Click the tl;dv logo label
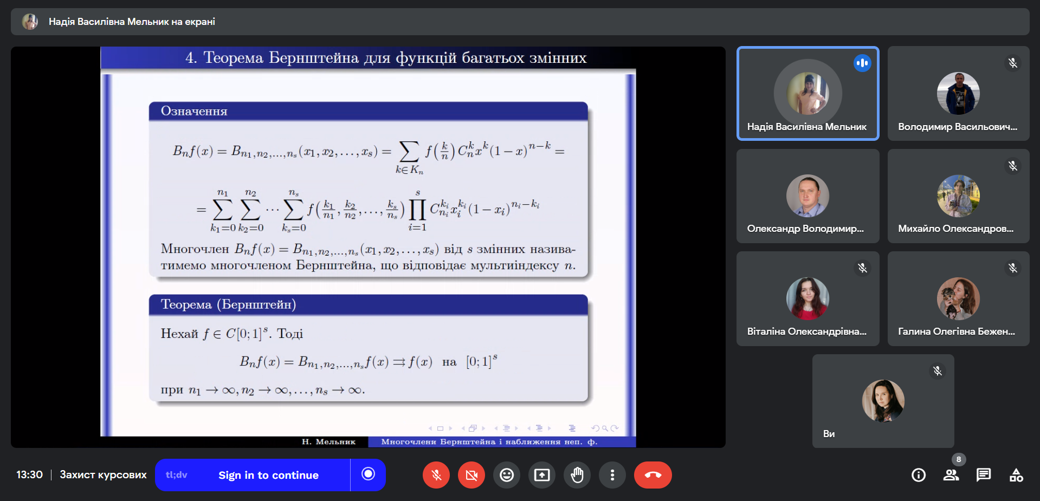Screen dimensions: 1040x501 177,474
